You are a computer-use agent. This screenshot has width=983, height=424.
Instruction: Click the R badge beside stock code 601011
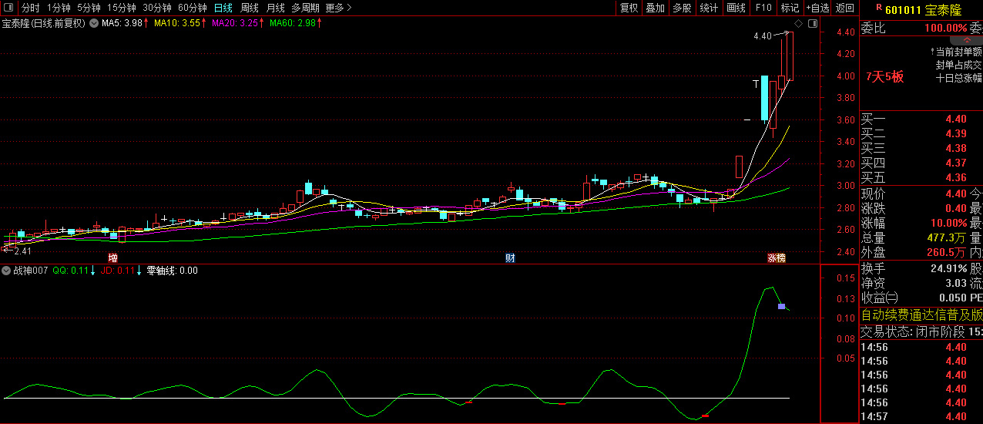879,7
